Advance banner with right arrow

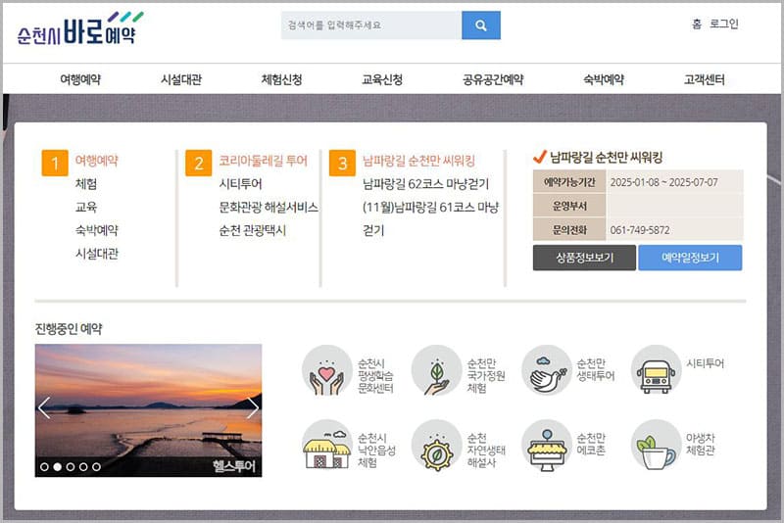(x=252, y=407)
